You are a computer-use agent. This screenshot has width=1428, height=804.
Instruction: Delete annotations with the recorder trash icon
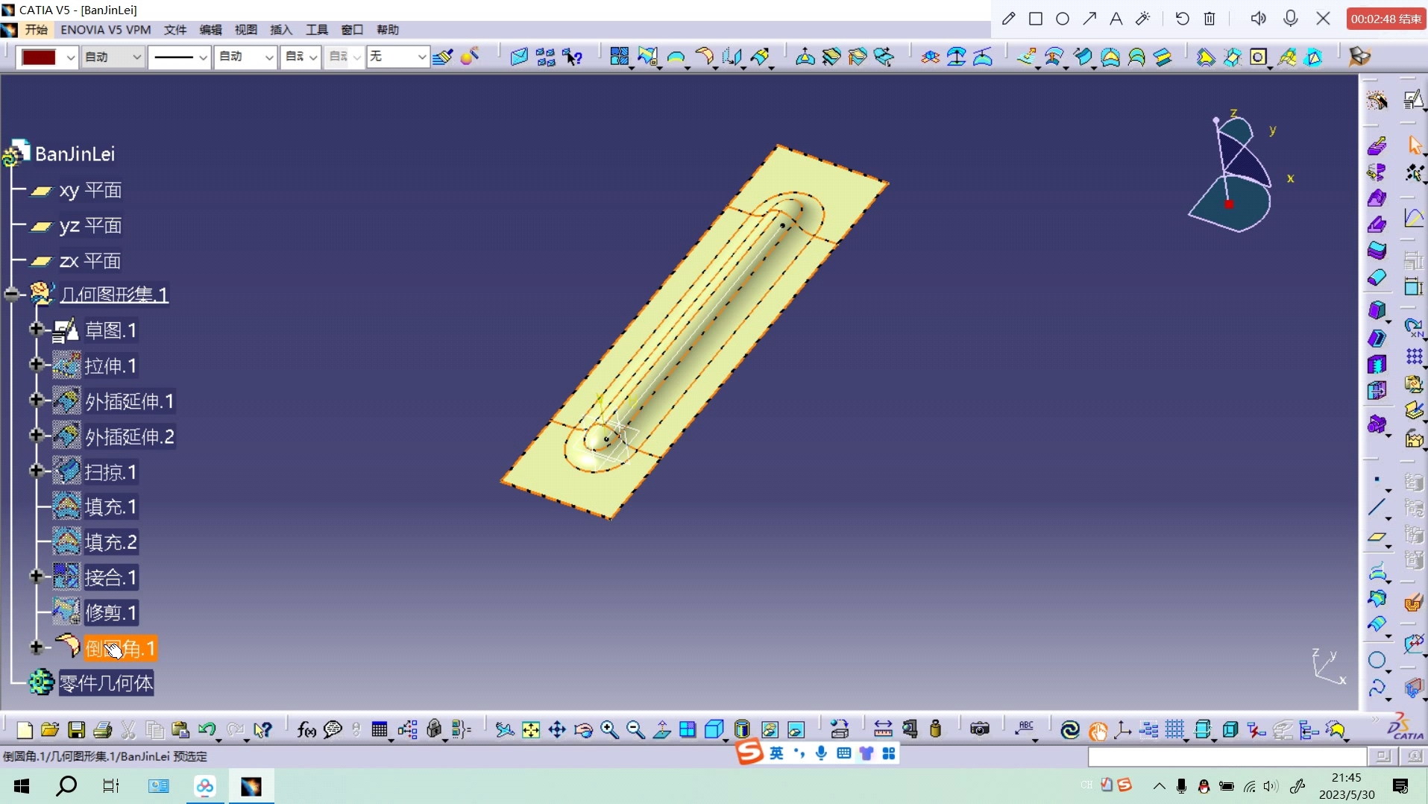1210,19
